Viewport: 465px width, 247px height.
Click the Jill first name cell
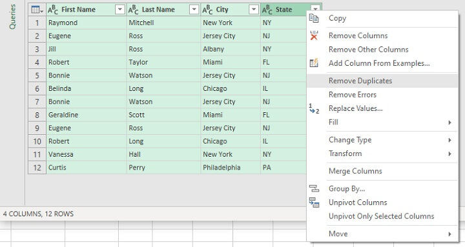tap(87, 49)
